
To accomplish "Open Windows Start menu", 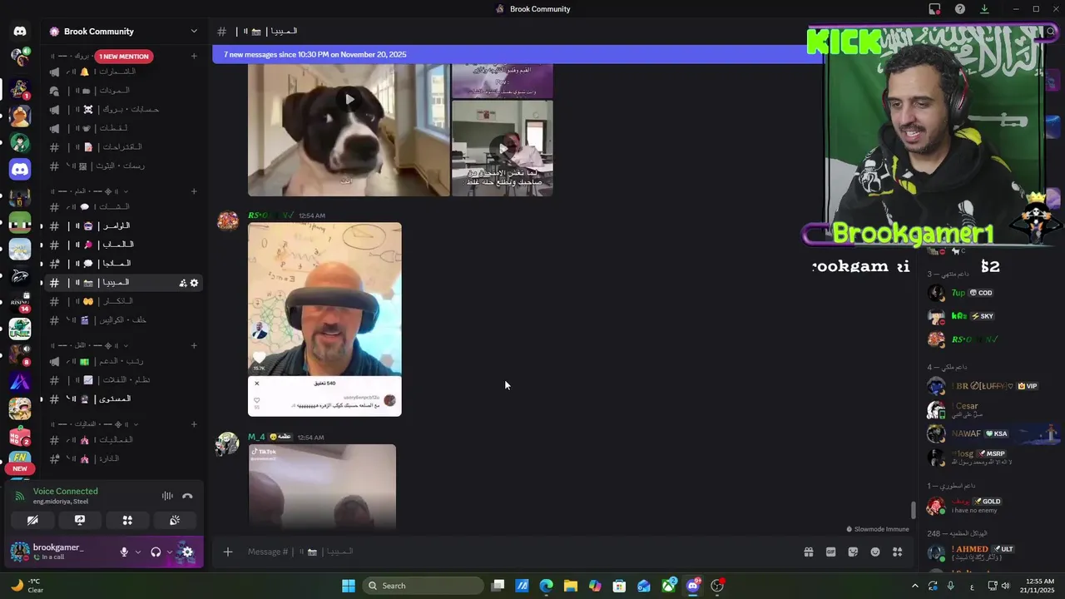I will click(x=349, y=586).
